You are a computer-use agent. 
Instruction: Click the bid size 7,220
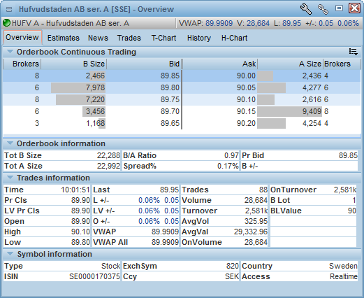(95, 99)
